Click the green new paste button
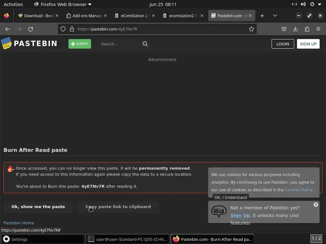326x244 pixels. pyautogui.click(x=80, y=44)
